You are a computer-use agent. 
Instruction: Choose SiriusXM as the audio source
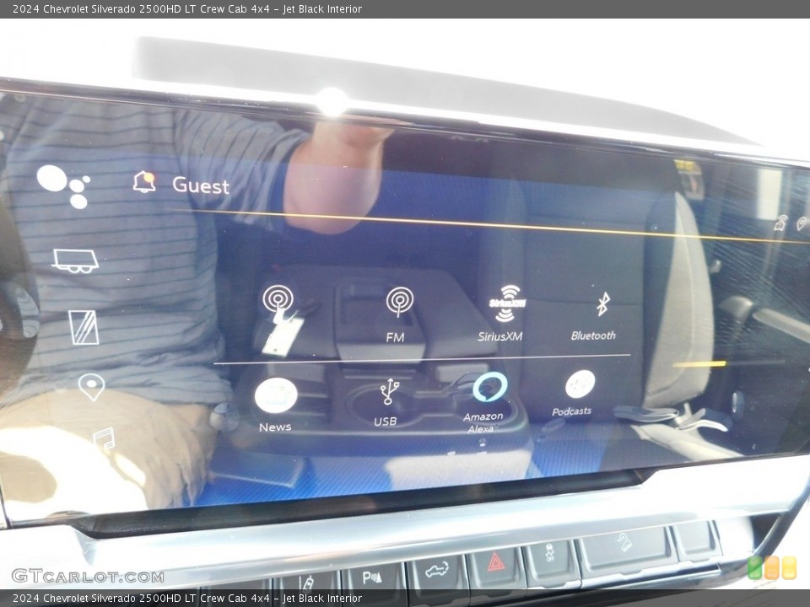pos(500,314)
